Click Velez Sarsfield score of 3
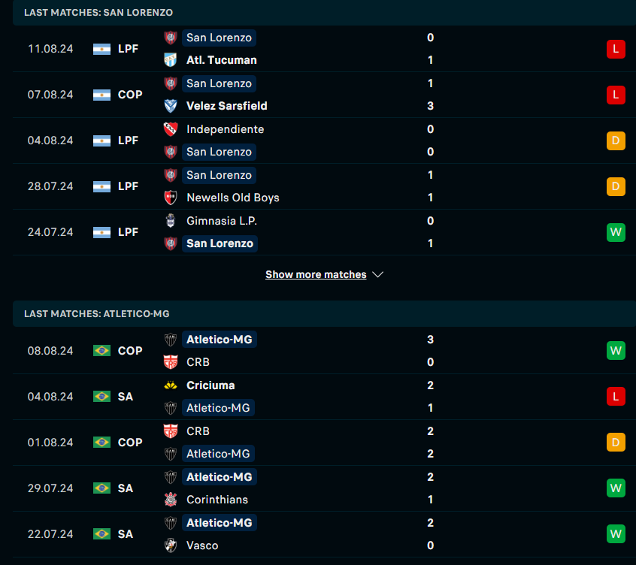636x565 pixels. tap(430, 106)
